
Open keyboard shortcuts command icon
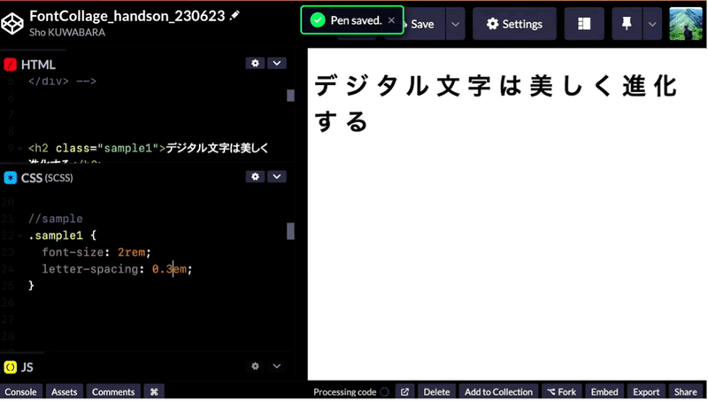(x=154, y=391)
